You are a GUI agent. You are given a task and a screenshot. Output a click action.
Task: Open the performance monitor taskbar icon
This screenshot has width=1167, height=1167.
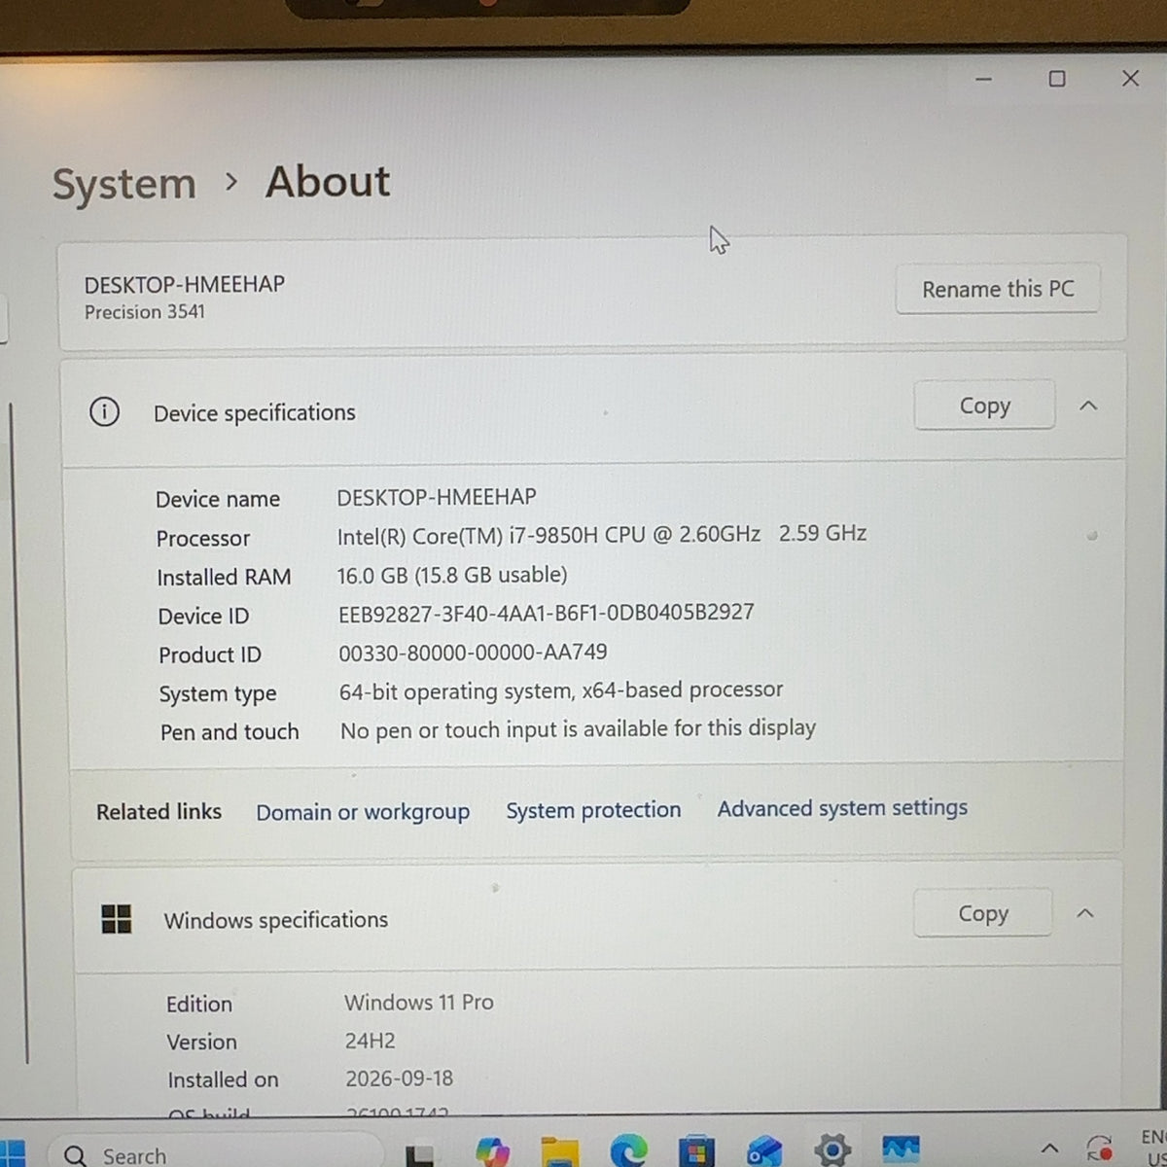(x=901, y=1150)
